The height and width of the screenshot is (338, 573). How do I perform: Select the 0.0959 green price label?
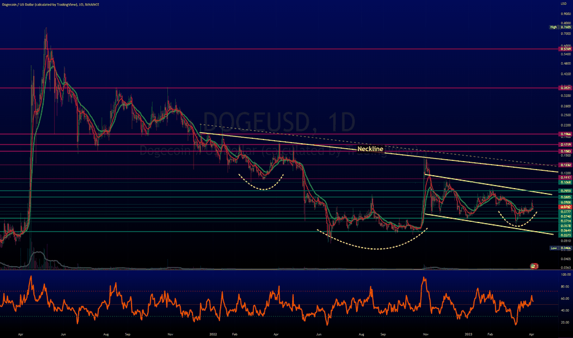[x=566, y=191]
